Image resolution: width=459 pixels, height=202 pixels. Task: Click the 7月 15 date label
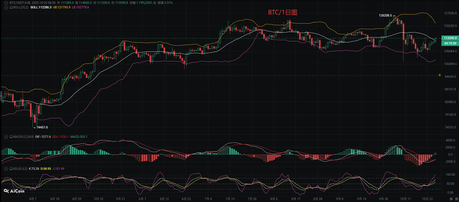pyautogui.click(x=230, y=199)
